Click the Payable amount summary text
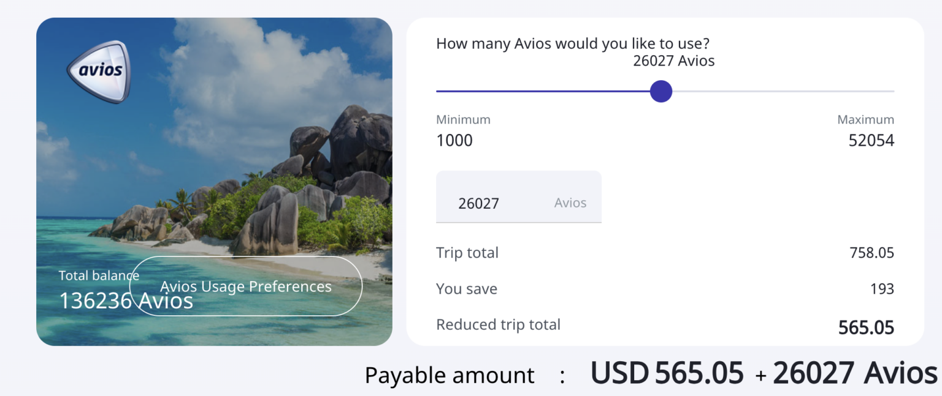The height and width of the screenshot is (396, 942). 450,374
